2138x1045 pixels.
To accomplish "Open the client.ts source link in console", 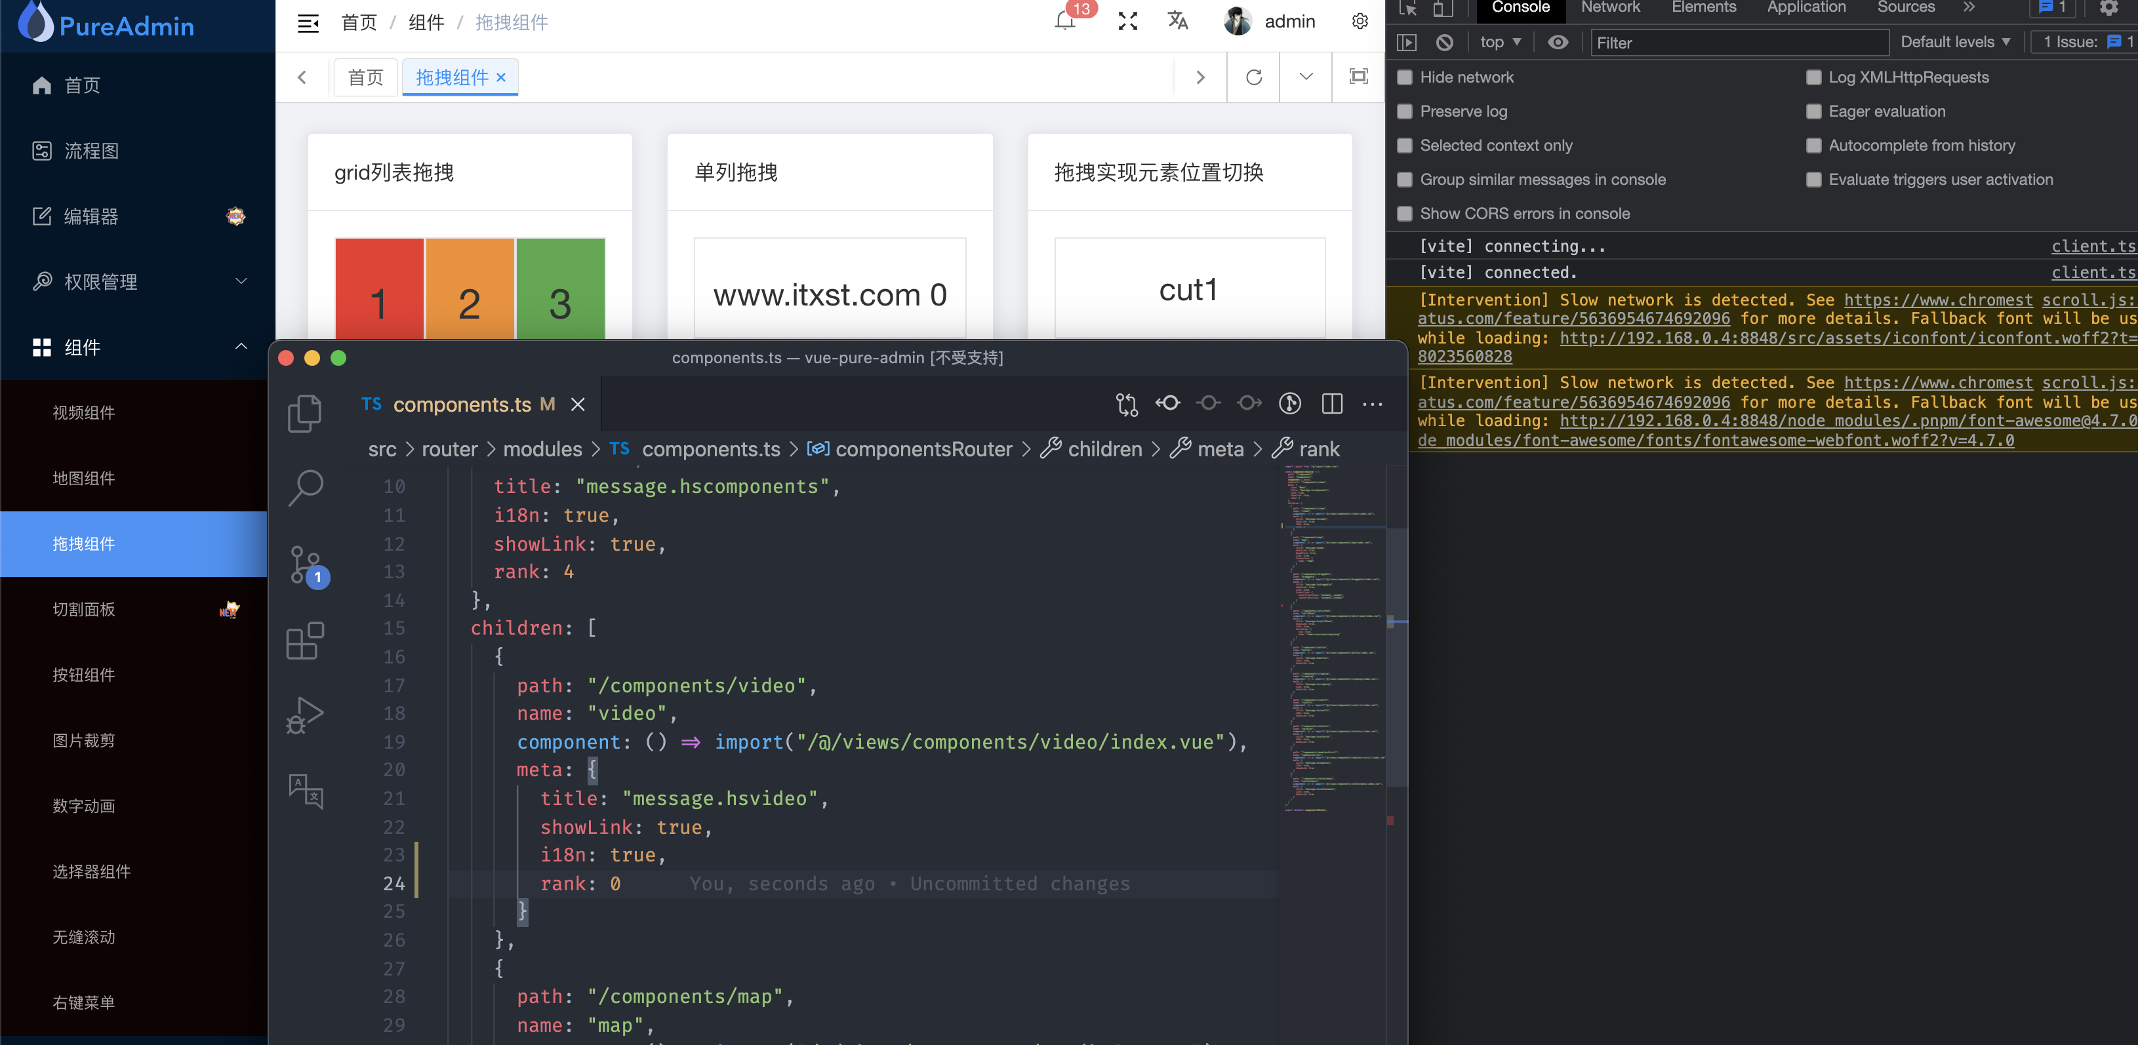I will pyautogui.click(x=2092, y=245).
